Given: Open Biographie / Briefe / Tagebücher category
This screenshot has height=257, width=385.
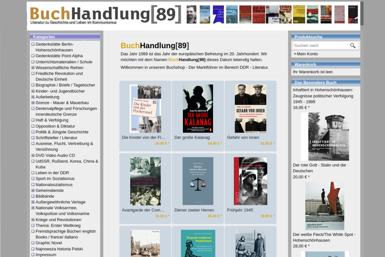Looking at the screenshot, I should click(x=65, y=85).
